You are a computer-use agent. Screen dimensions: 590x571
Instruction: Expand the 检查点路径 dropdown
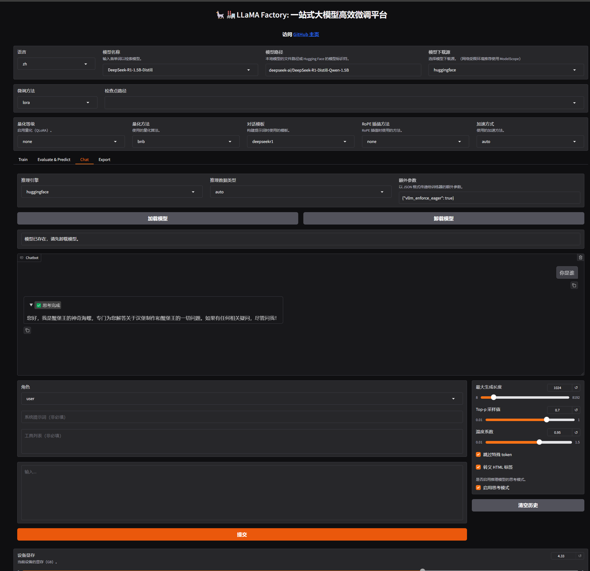pyautogui.click(x=344, y=103)
